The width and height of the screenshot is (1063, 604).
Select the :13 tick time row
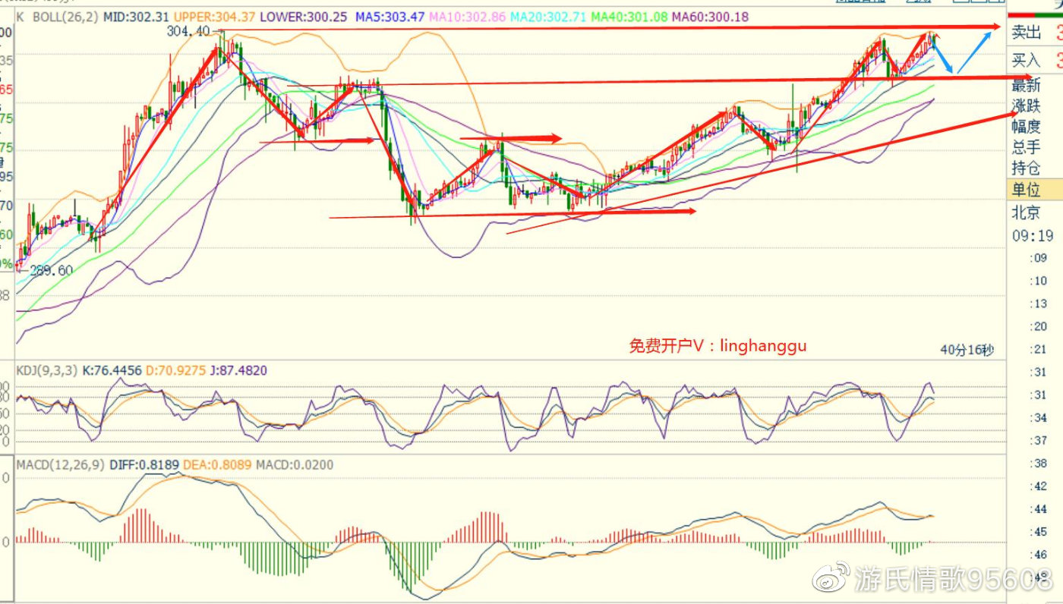(1039, 304)
